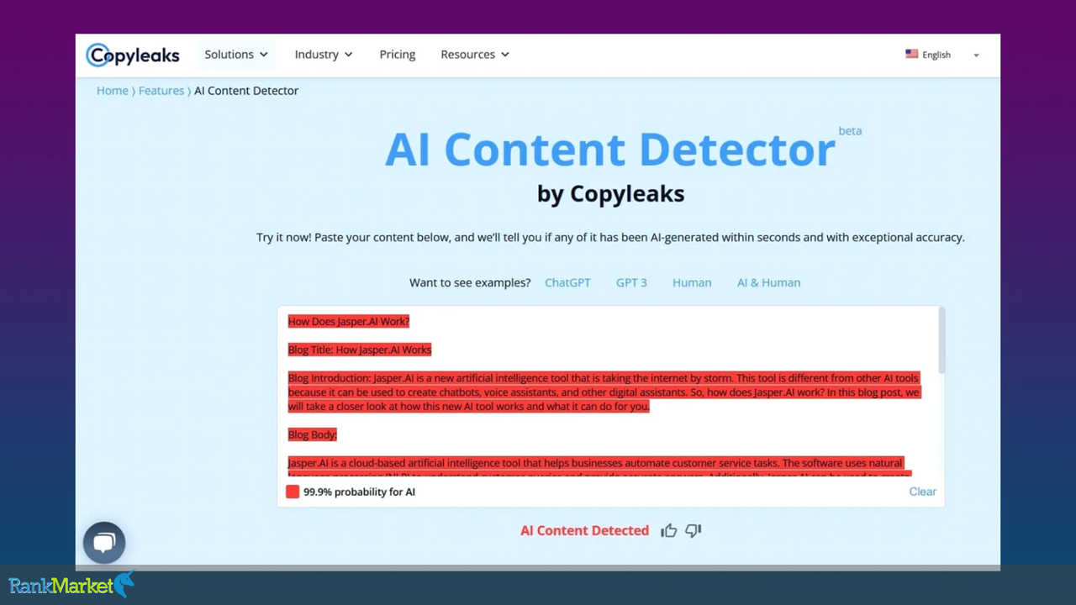Load the AI & Human example

tap(768, 282)
